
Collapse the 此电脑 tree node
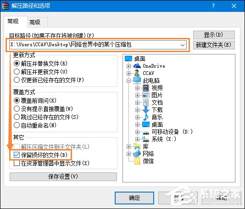[128, 80]
